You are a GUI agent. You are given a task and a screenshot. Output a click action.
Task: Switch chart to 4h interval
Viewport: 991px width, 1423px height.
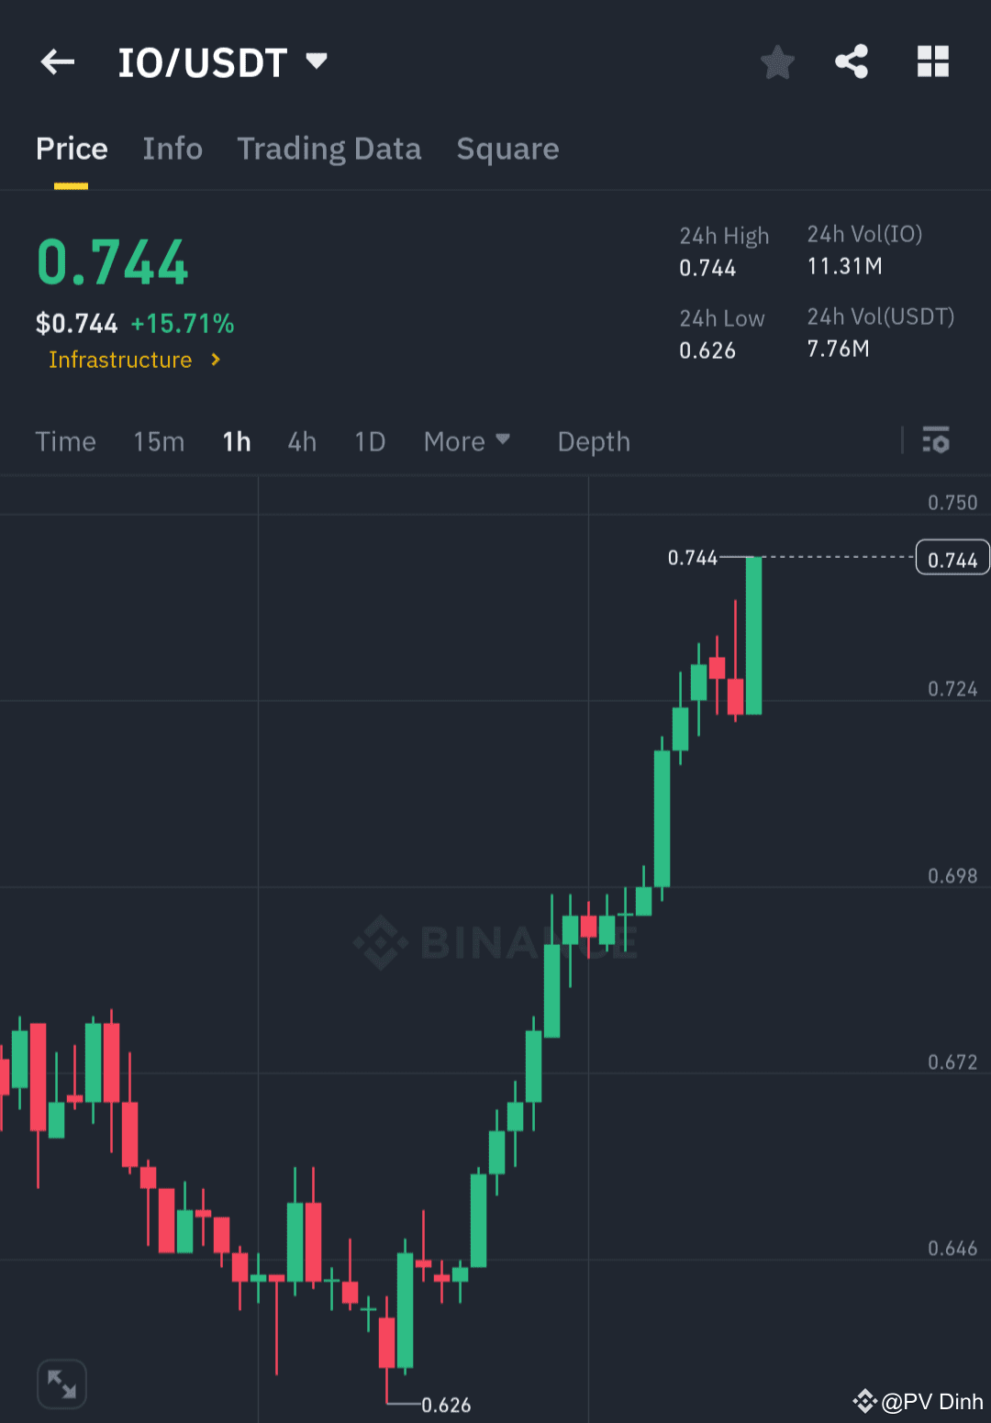click(301, 441)
